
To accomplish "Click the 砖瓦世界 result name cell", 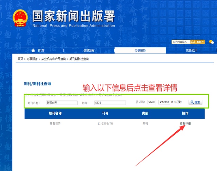I will [x=55, y=123].
